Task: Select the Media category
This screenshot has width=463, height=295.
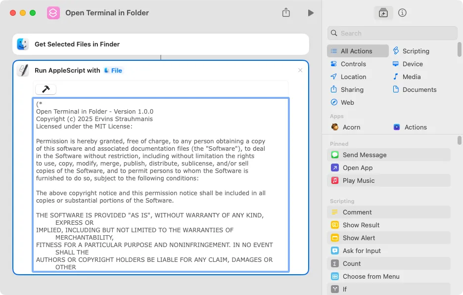Action: 407,77
